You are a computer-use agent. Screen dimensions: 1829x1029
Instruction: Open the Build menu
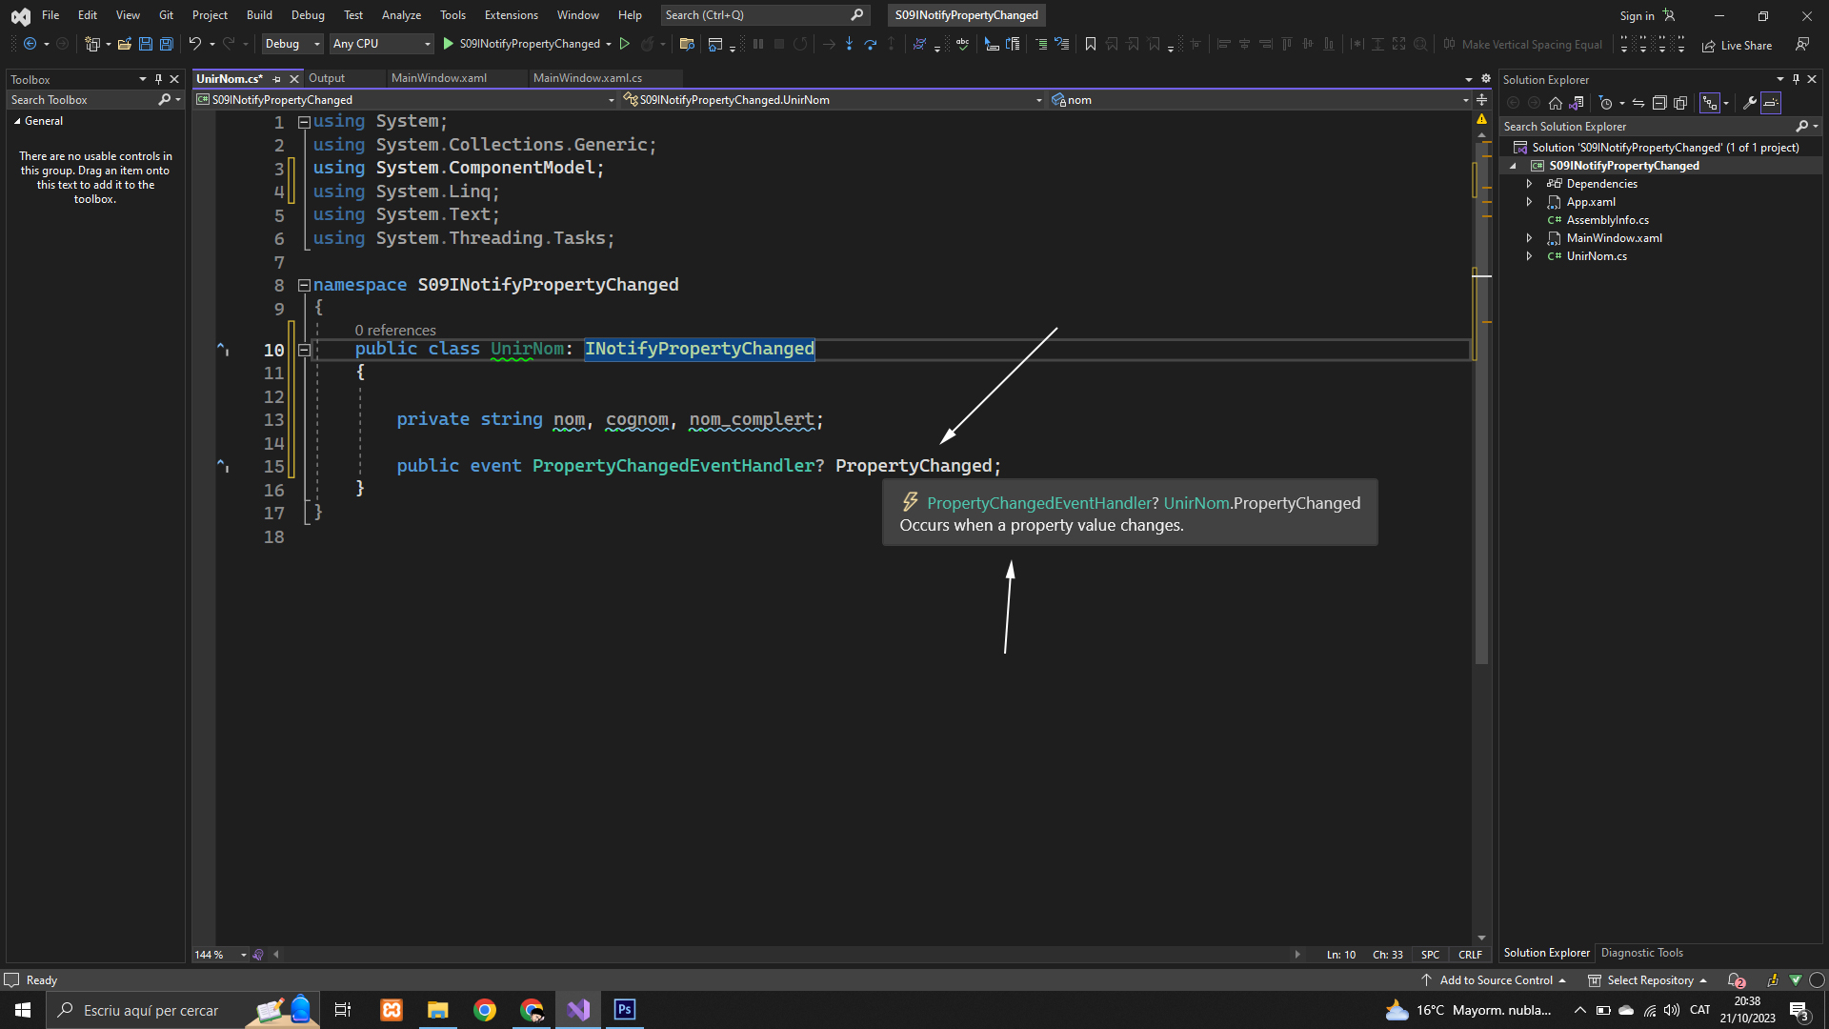tap(258, 15)
